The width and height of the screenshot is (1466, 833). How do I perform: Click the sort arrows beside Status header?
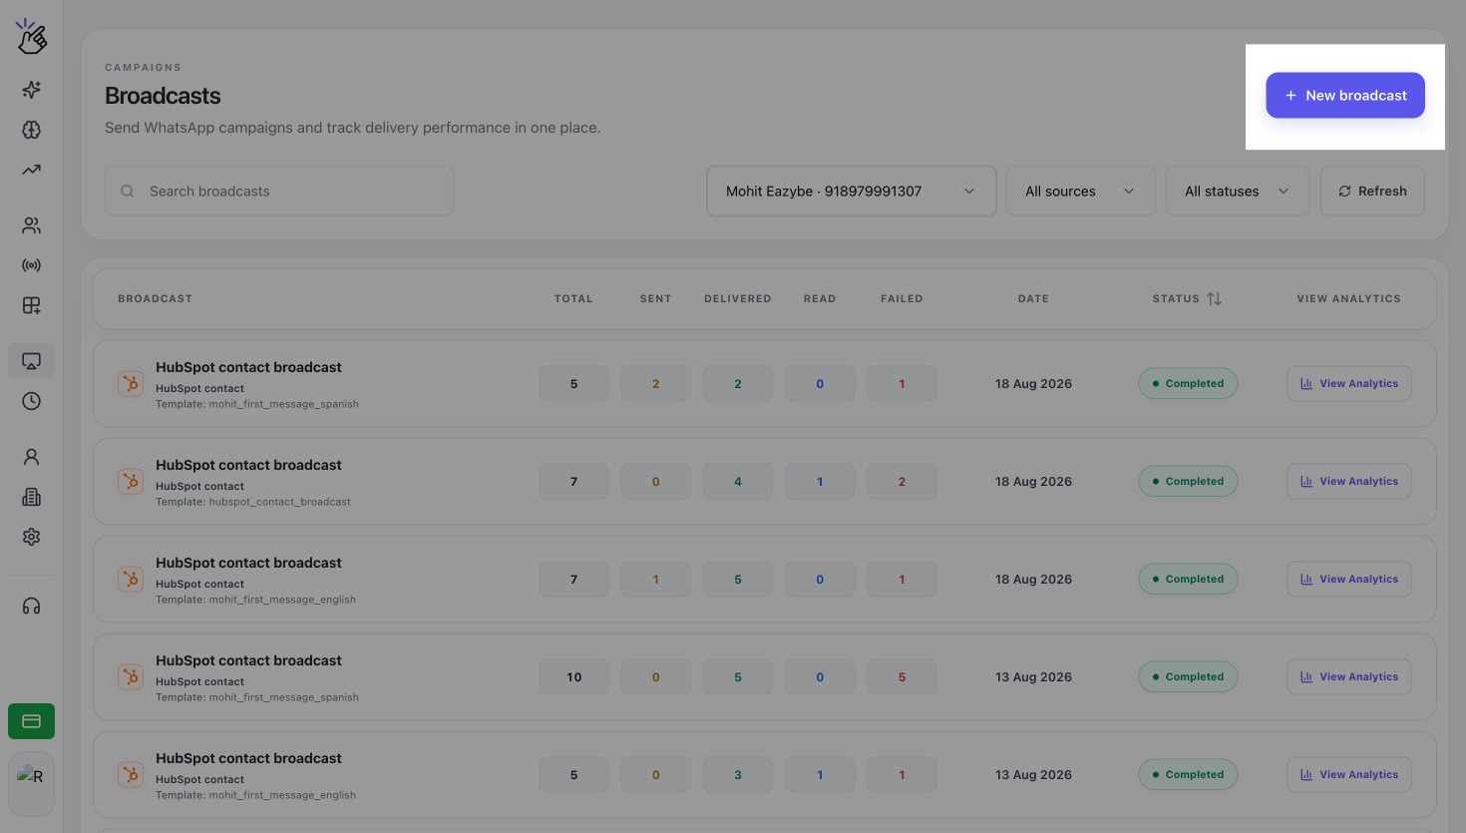1214,298
